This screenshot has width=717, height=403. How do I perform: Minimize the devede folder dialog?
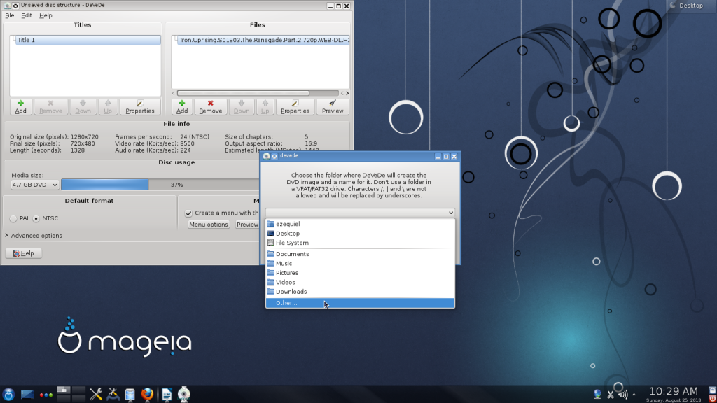(x=438, y=156)
